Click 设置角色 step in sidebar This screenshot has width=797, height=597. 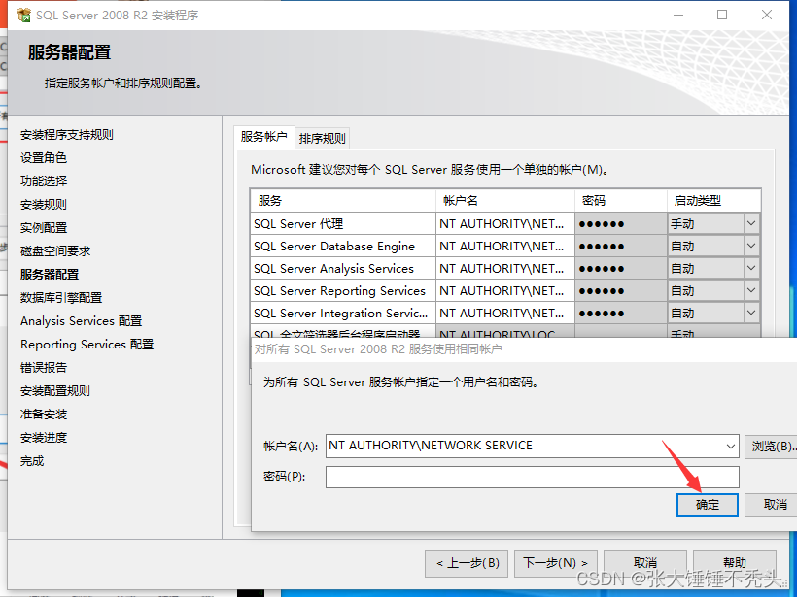(x=44, y=158)
